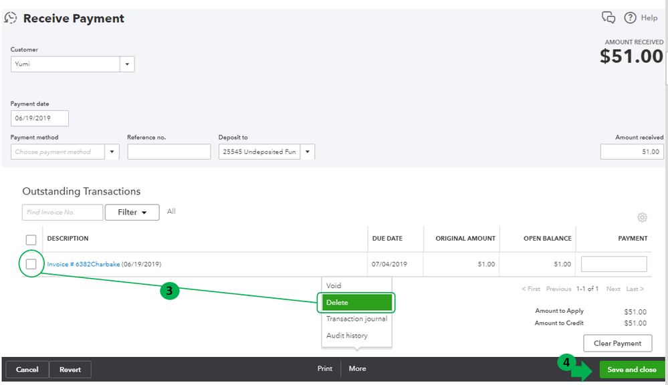The width and height of the screenshot is (668, 385).
Task: Click the OPEN BALANCE column header
Action: (x=548, y=239)
